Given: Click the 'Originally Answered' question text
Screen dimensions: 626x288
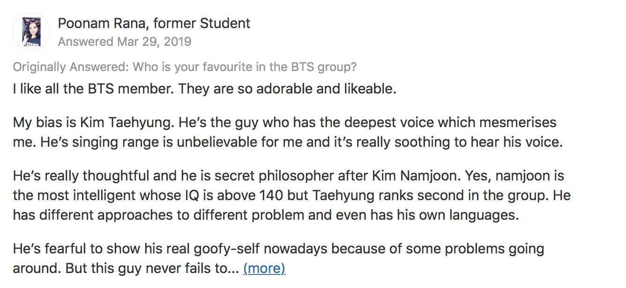Looking at the screenshot, I should coord(185,67).
